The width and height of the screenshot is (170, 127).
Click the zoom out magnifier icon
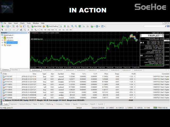point(76,26)
